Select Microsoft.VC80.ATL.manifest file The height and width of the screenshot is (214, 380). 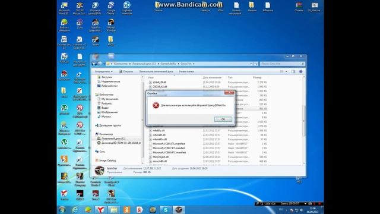[169, 144]
